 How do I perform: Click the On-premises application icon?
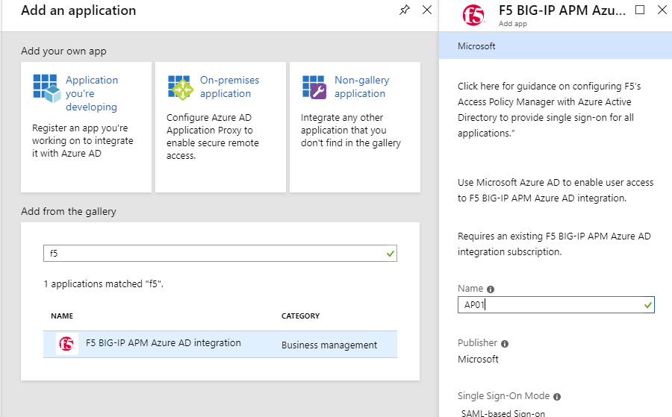coord(180,88)
